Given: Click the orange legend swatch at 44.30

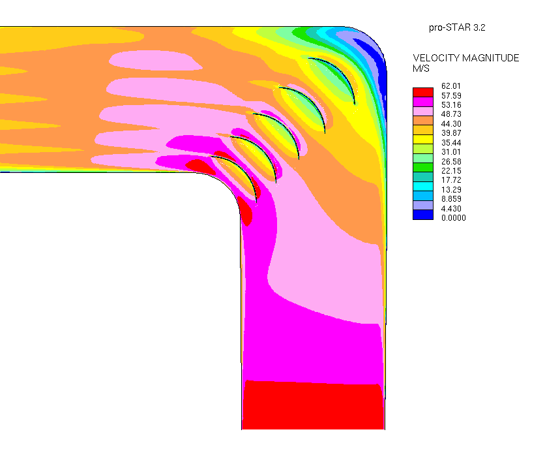Looking at the screenshot, I should [423, 120].
